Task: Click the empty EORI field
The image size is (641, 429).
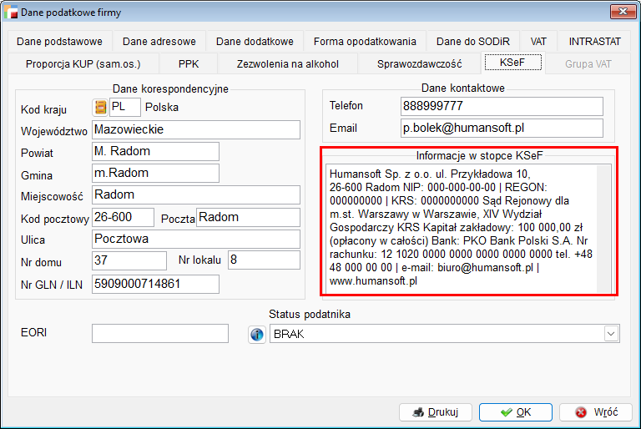Action: tap(159, 333)
